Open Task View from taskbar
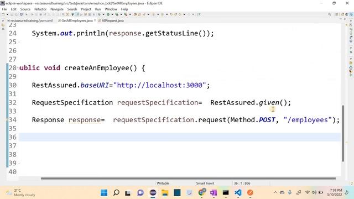 click(x=128, y=193)
